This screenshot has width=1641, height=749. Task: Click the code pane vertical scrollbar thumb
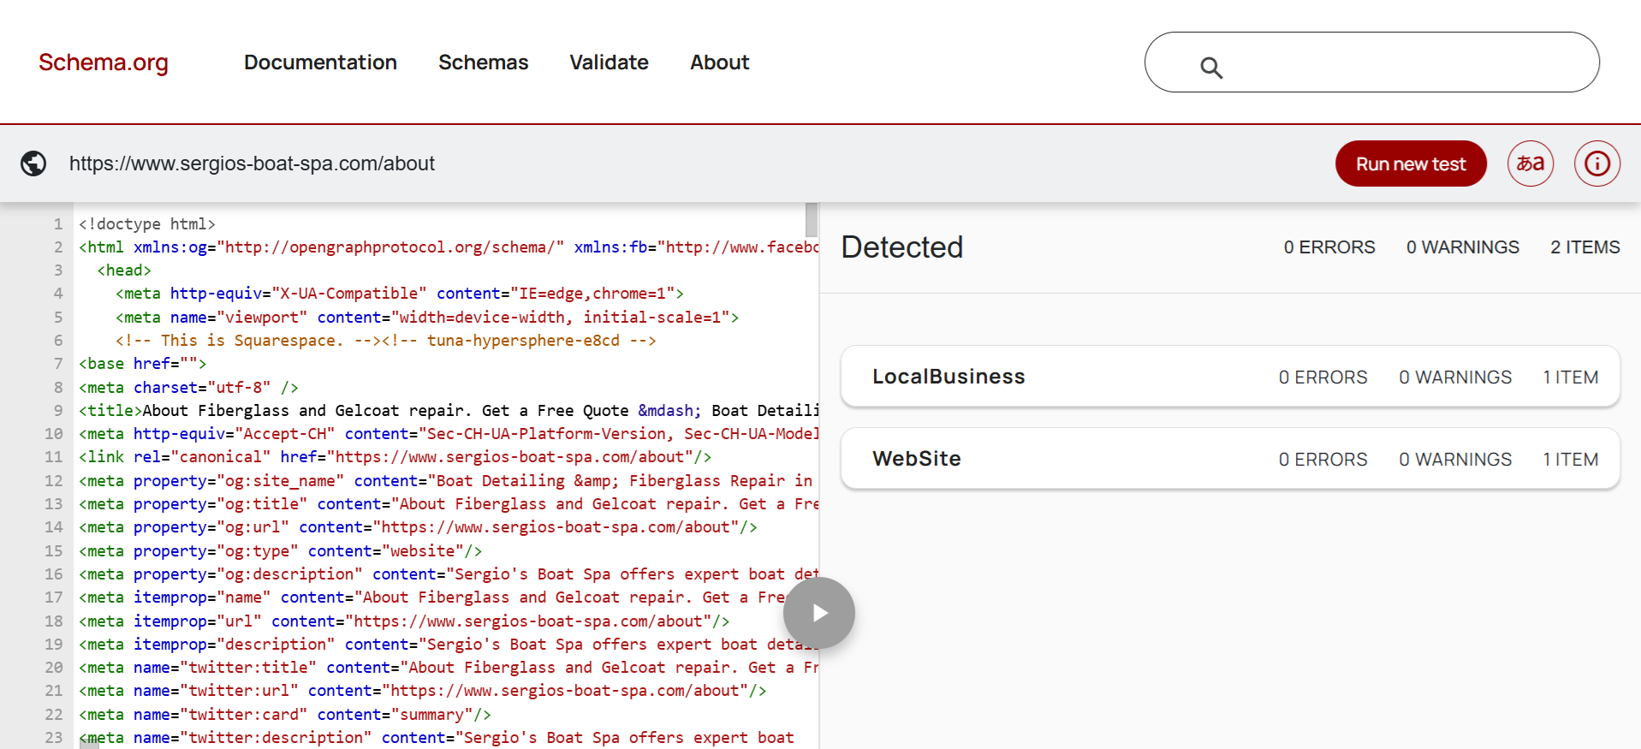click(x=812, y=220)
